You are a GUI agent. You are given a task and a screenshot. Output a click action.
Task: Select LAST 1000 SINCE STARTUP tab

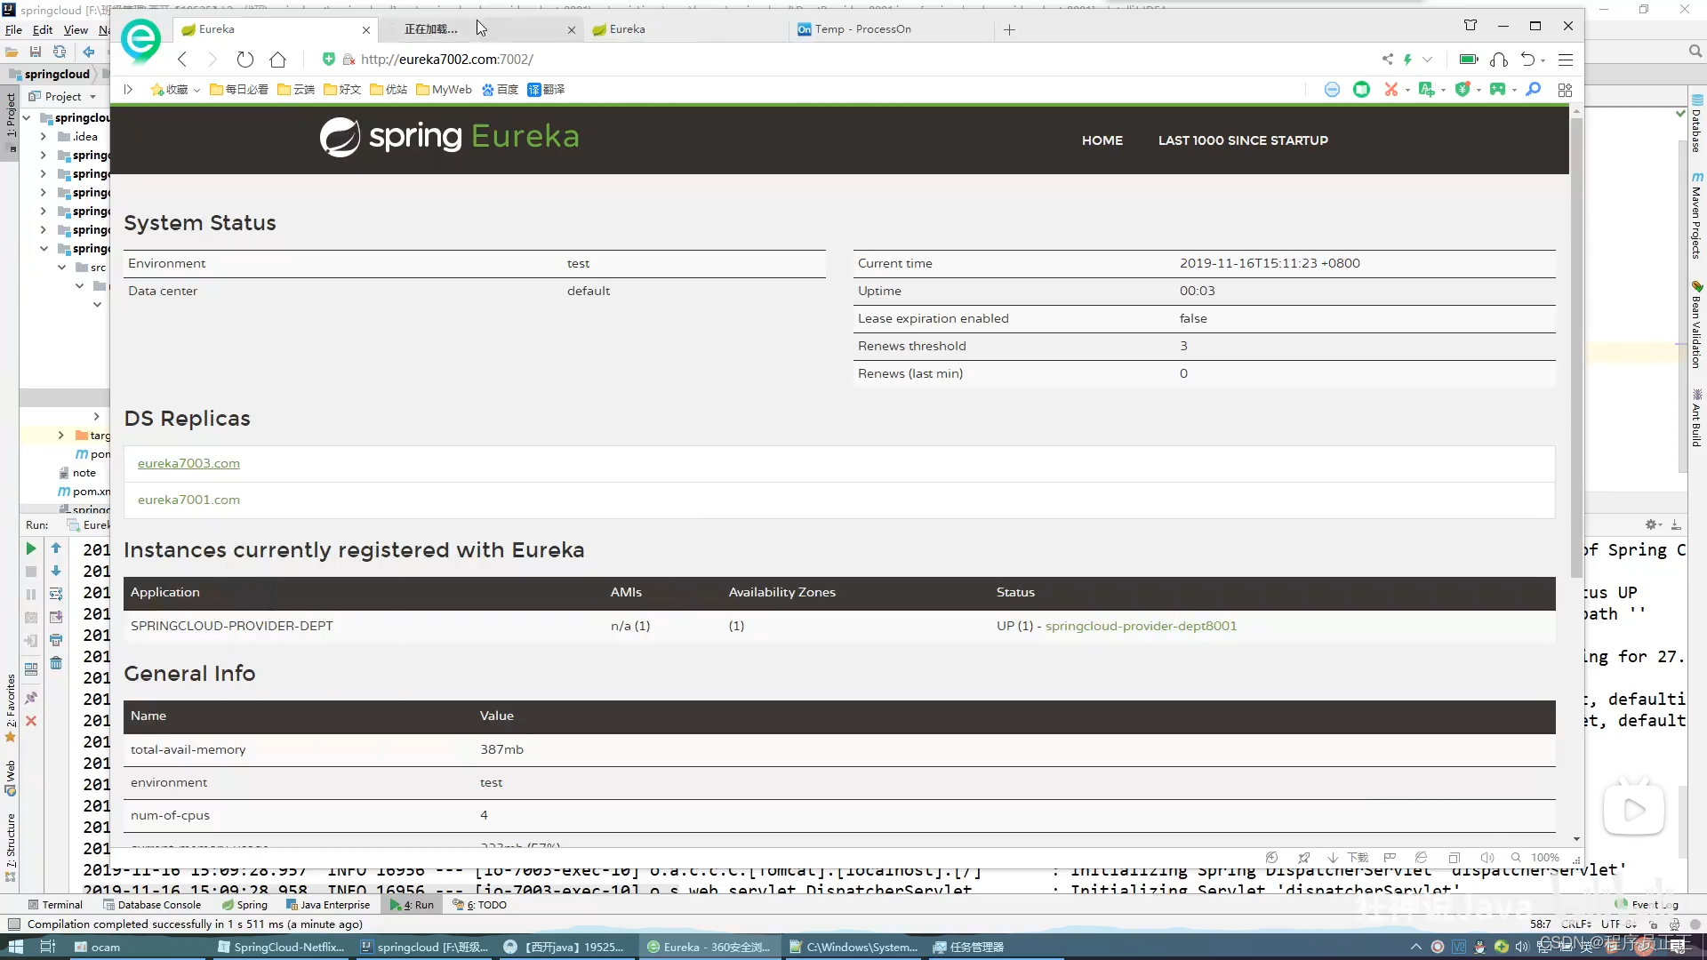(x=1241, y=140)
